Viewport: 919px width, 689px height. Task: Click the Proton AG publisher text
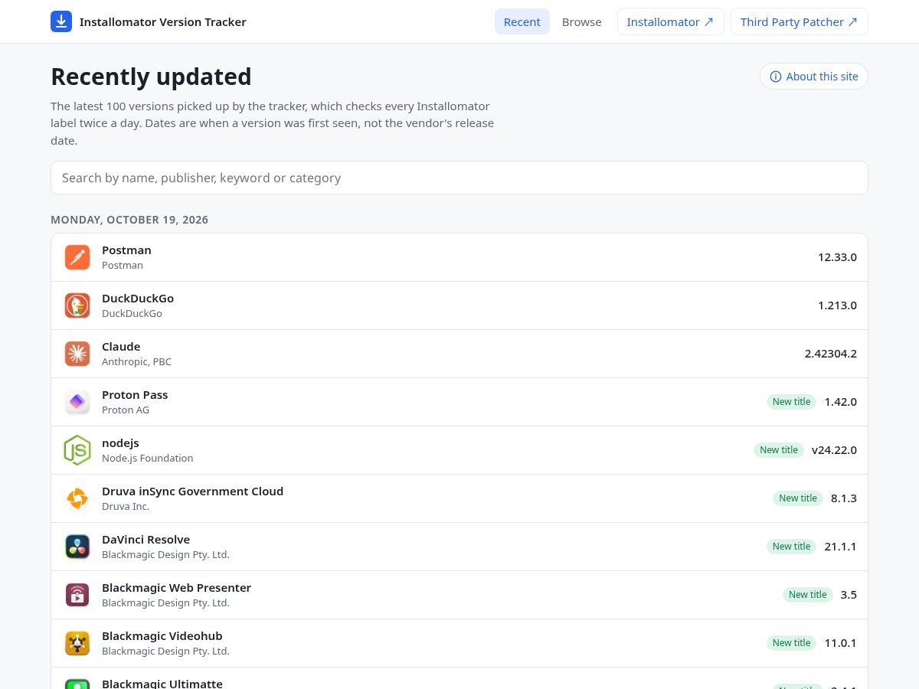(x=126, y=410)
